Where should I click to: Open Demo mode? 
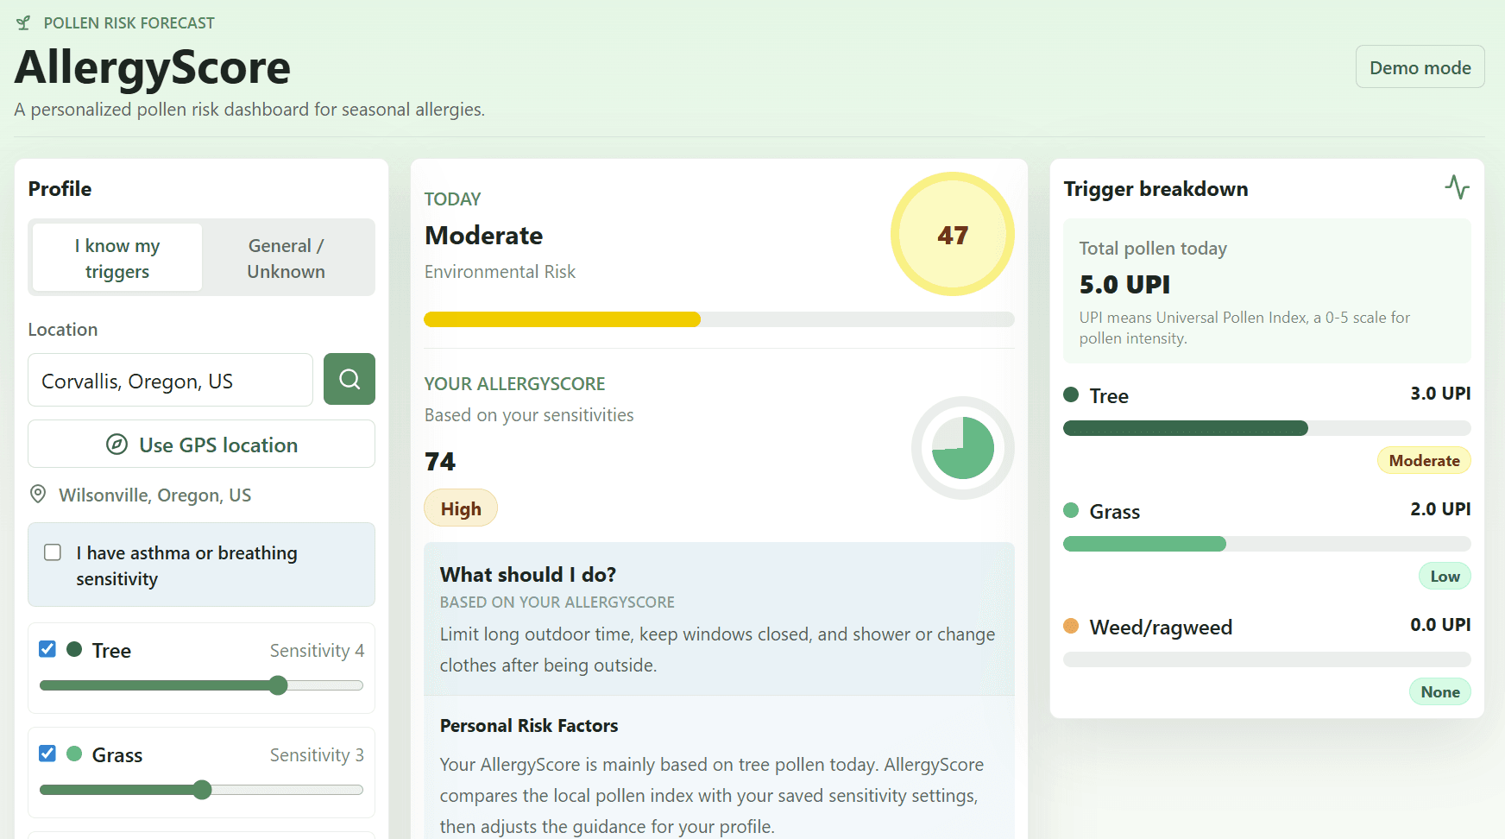(1420, 67)
